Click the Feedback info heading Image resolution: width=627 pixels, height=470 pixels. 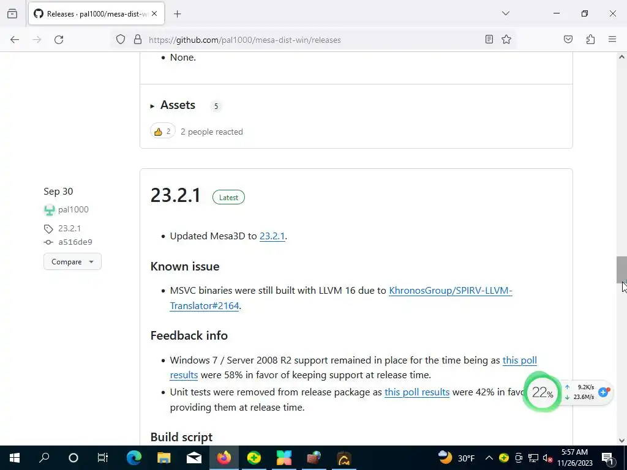pyautogui.click(x=189, y=336)
